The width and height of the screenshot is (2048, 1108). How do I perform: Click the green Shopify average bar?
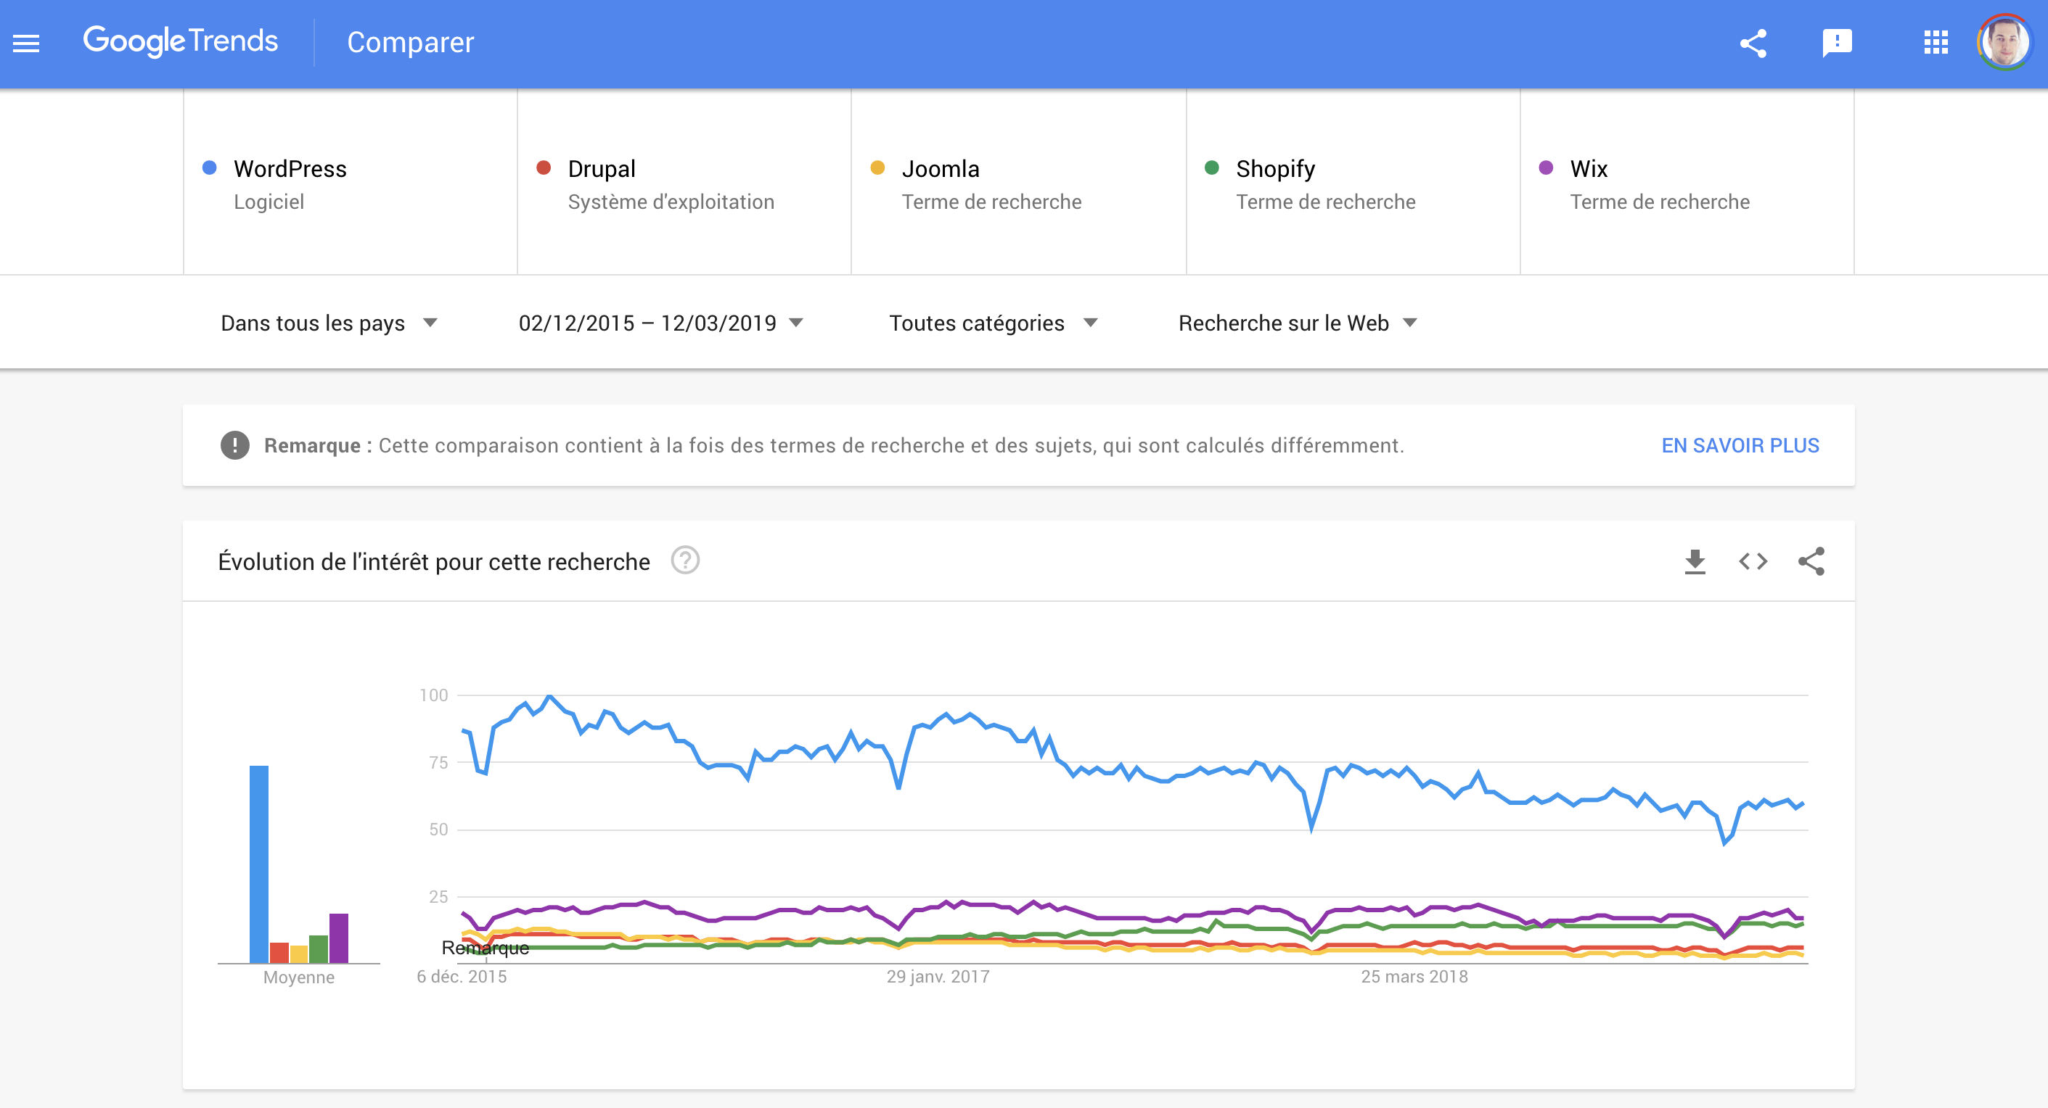[x=319, y=949]
